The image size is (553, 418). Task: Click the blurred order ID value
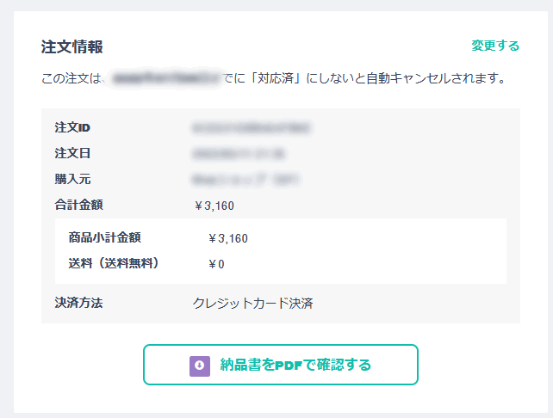coord(252,127)
